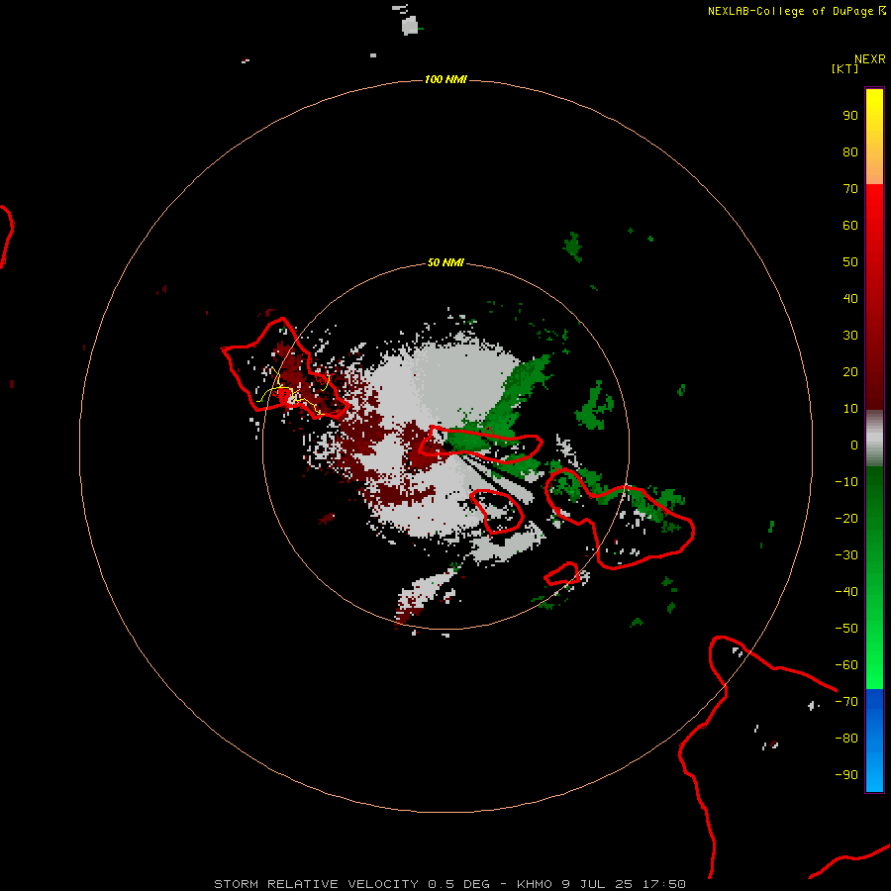Select the -70 value on the velocity scale

tap(846, 702)
